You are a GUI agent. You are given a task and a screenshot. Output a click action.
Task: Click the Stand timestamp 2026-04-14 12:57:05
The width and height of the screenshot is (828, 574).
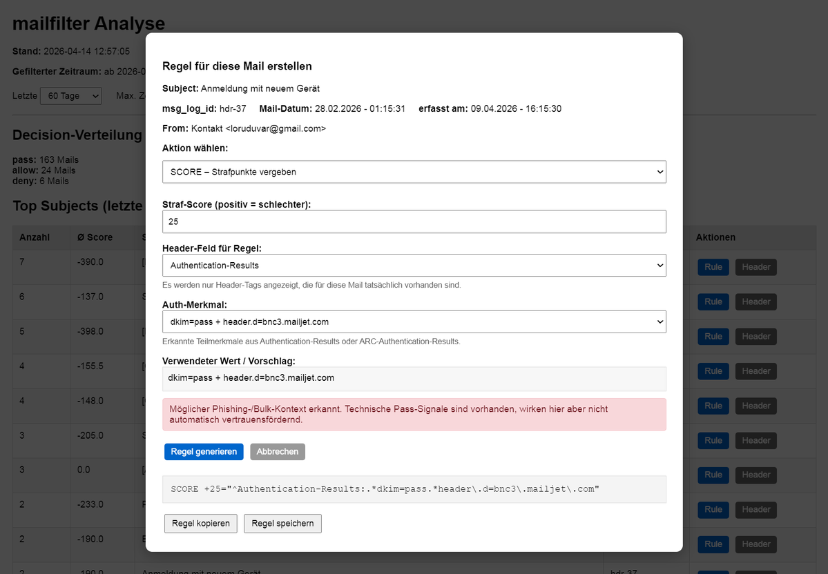(x=86, y=52)
